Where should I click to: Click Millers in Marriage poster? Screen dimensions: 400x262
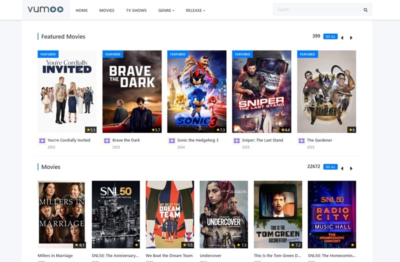(61, 214)
